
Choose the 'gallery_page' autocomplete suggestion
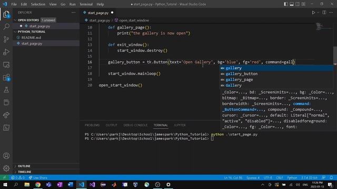(x=276, y=80)
